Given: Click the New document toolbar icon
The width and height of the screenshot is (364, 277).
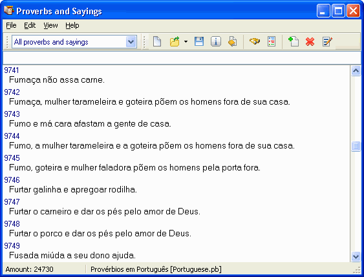Looking at the screenshot, I should [157, 42].
